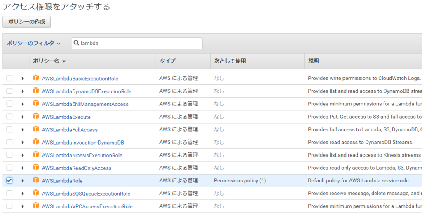Viewport: 422px width, 215px height.
Task: Click the orange policy icon for AWSLambdaBasicExecutionRole
Action: (x=35, y=78)
